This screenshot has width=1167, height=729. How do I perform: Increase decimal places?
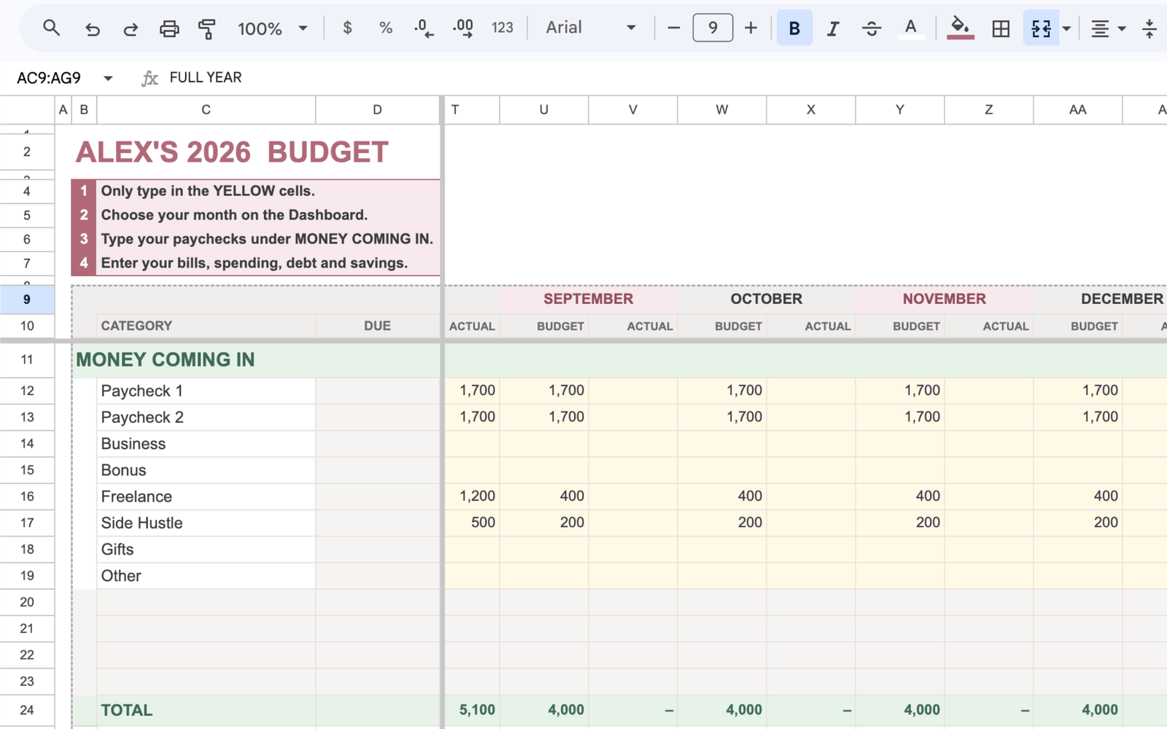[463, 28]
